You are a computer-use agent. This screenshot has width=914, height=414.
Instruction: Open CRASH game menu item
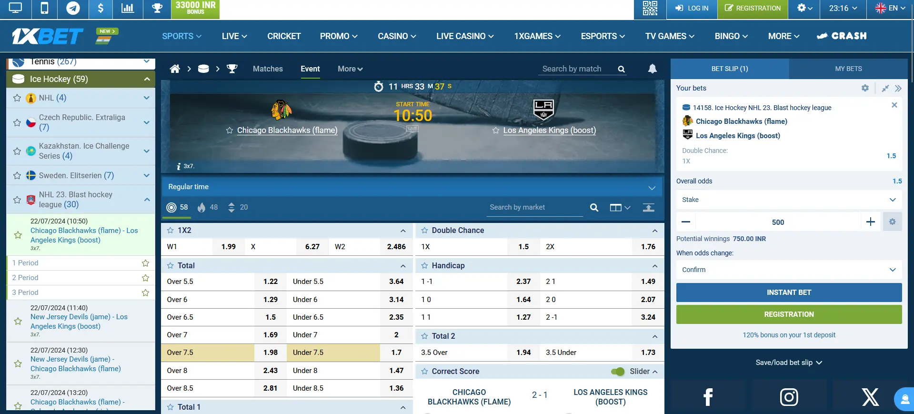tap(842, 36)
